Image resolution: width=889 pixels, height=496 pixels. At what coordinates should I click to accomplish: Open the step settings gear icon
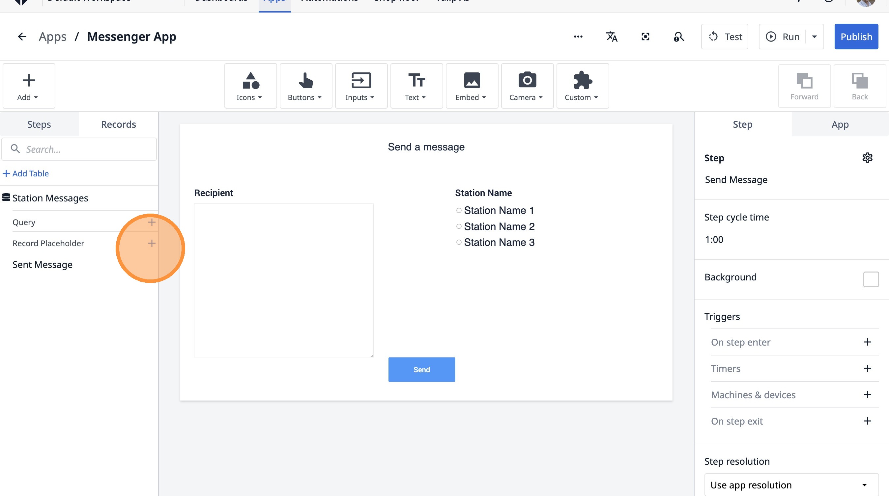click(867, 158)
